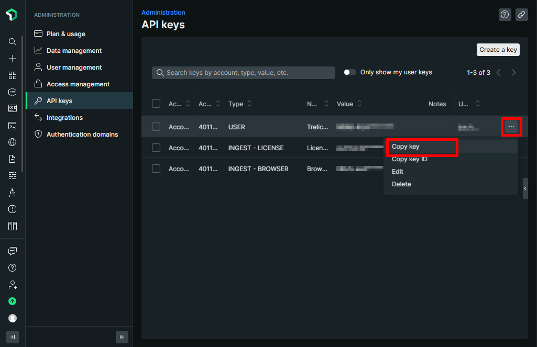Click the plus add data icon
The height and width of the screenshot is (347, 537).
click(13, 59)
